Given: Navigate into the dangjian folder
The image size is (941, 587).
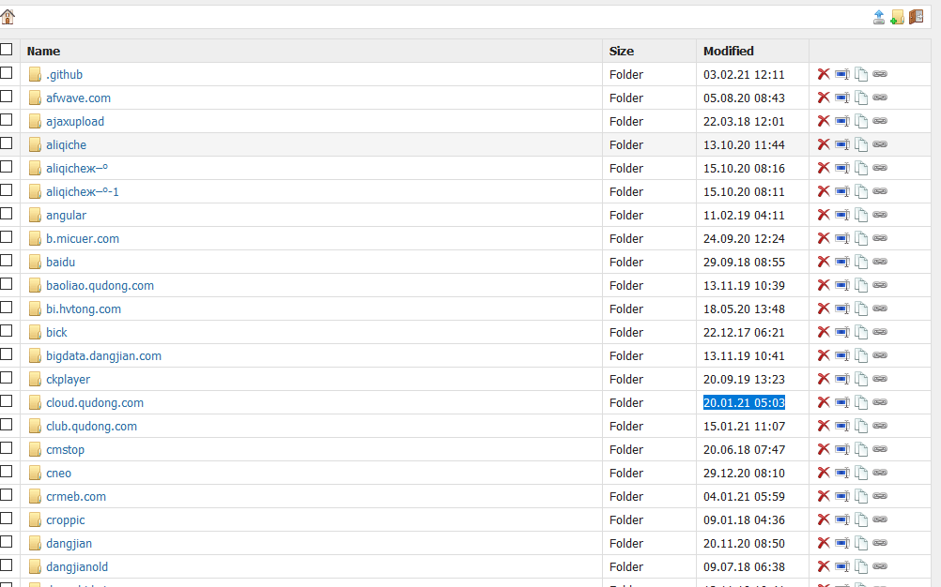Looking at the screenshot, I should click(69, 543).
